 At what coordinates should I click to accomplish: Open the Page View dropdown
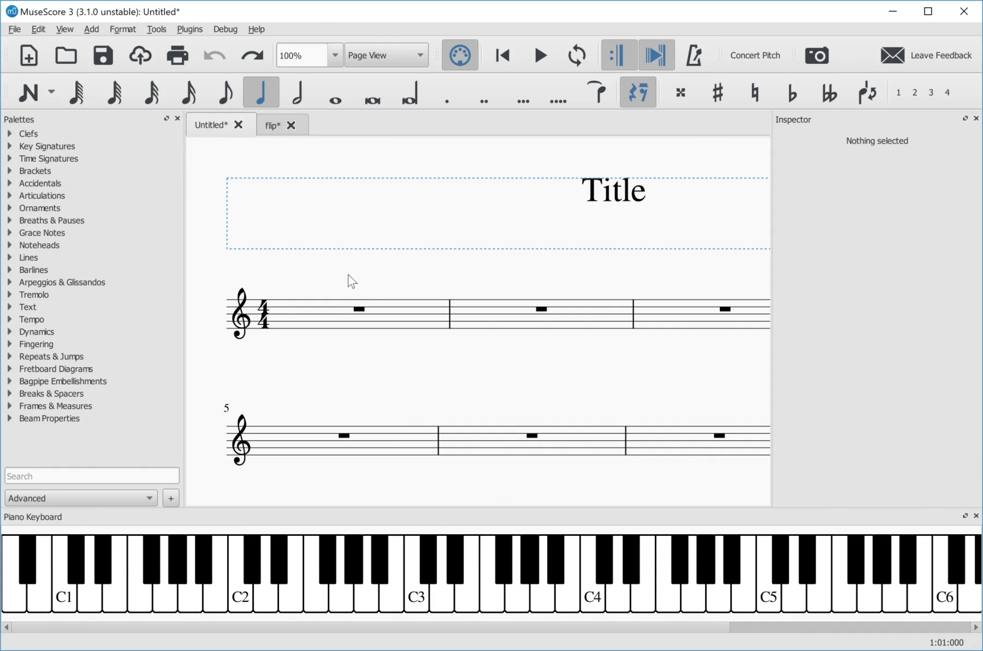tap(386, 55)
